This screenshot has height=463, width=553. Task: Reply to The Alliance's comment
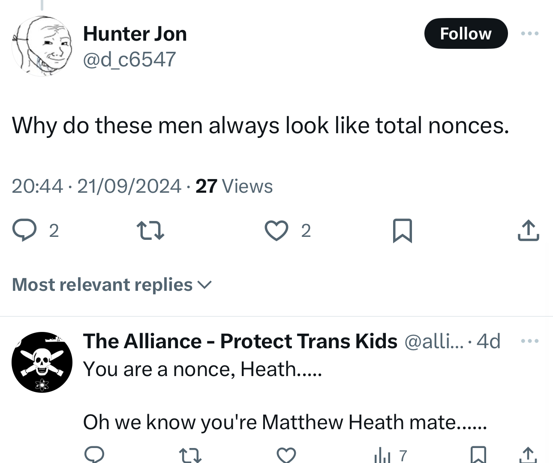click(94, 454)
